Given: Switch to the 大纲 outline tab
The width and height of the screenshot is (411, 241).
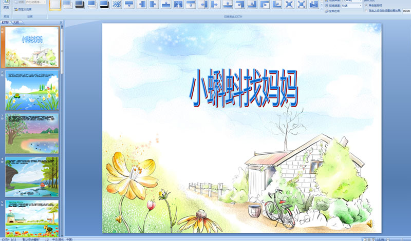Looking at the screenshot, I should pos(16,23).
